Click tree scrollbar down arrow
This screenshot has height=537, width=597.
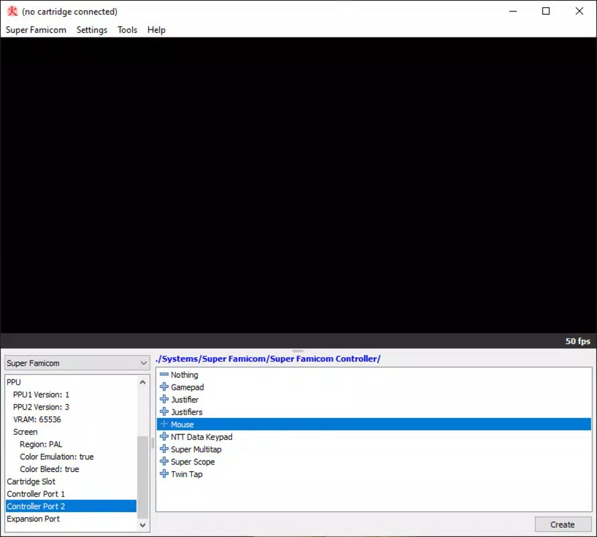pos(143,525)
